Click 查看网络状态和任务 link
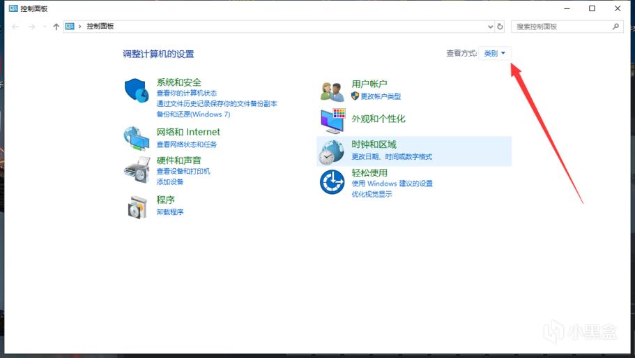 click(187, 144)
